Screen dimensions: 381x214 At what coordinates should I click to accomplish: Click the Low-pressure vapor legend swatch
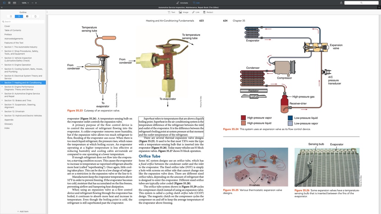(290, 123)
